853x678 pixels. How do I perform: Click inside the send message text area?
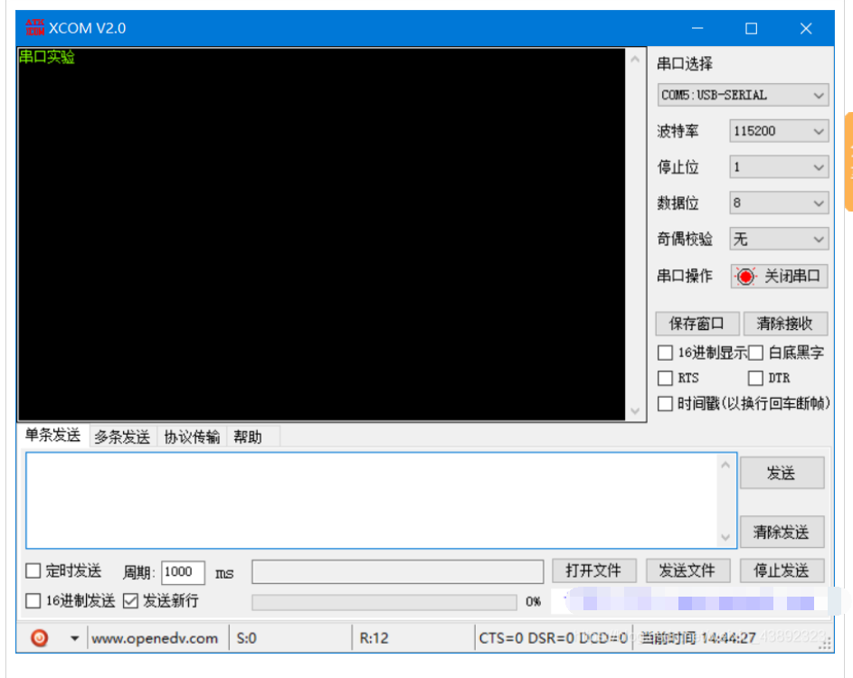372,500
